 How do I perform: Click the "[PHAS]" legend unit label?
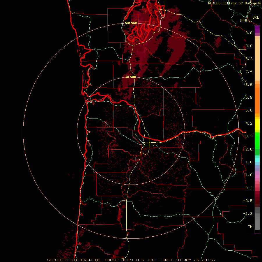(x=246, y=20)
